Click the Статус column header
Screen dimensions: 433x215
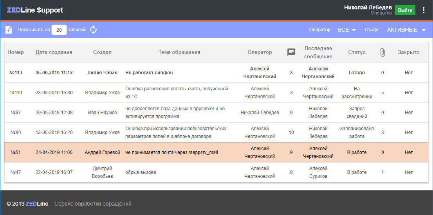[357, 52]
